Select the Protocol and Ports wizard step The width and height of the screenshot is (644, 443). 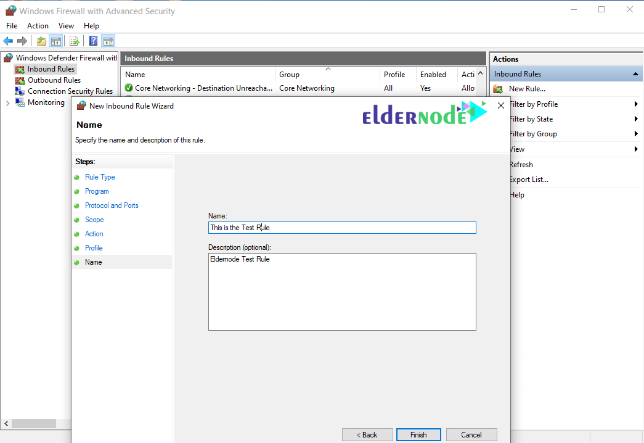[x=112, y=205]
